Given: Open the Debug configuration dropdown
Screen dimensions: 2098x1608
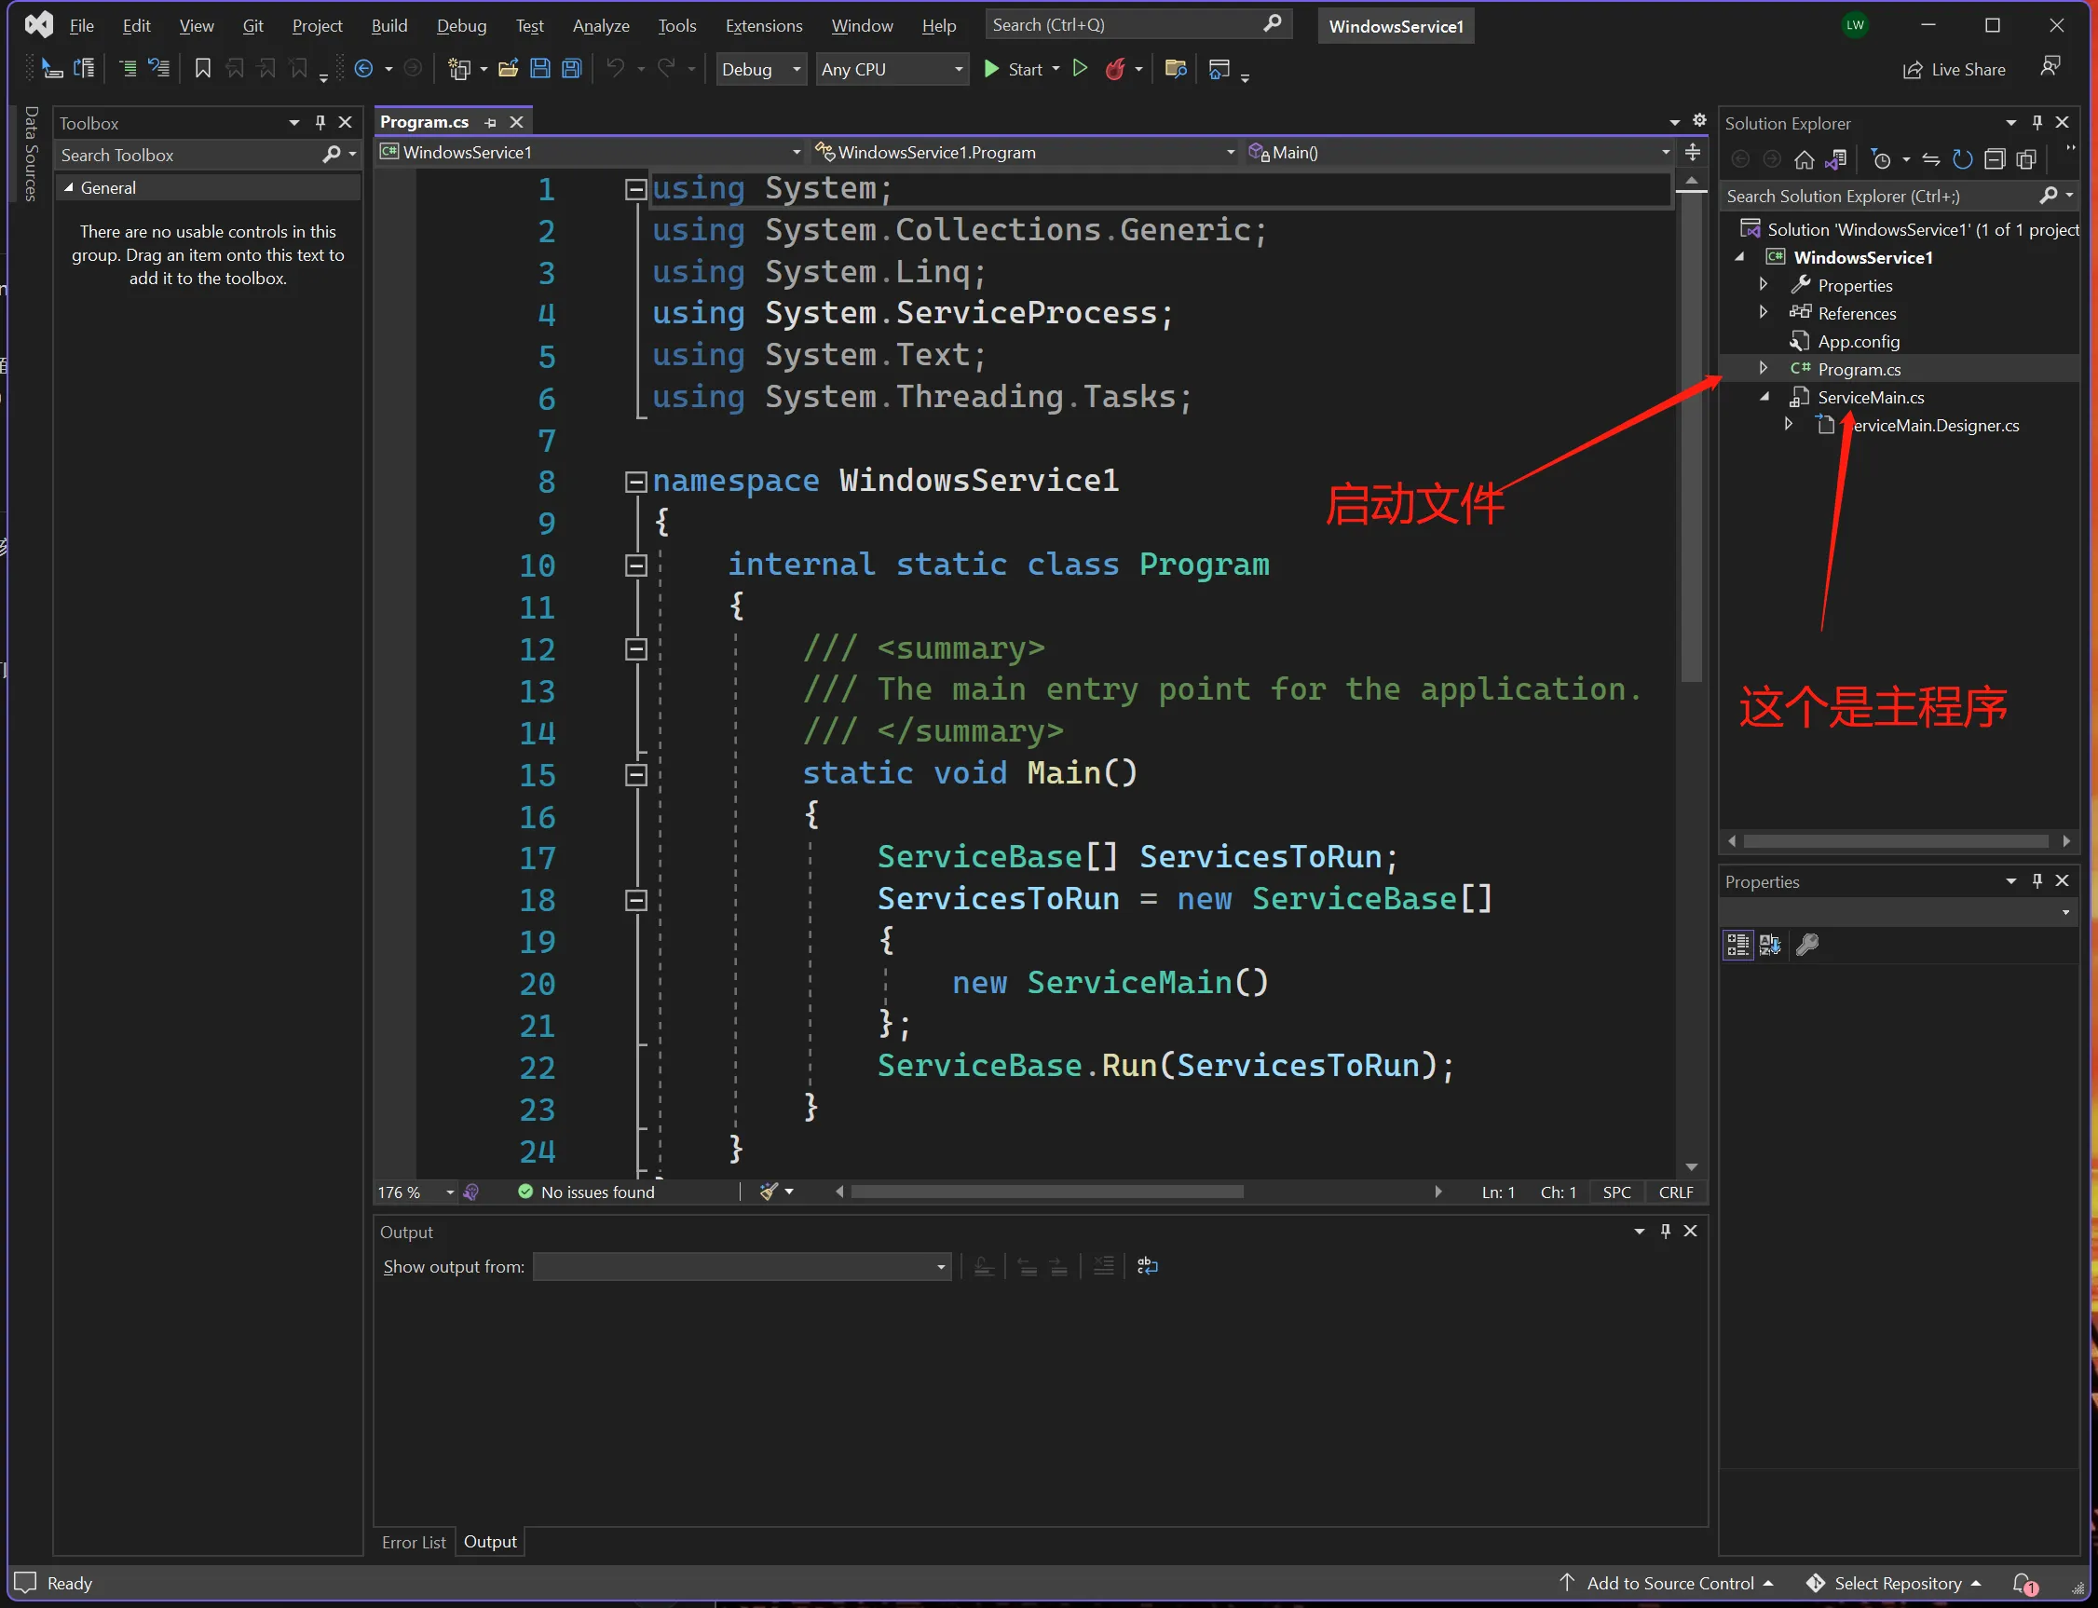Looking at the screenshot, I should (762, 69).
